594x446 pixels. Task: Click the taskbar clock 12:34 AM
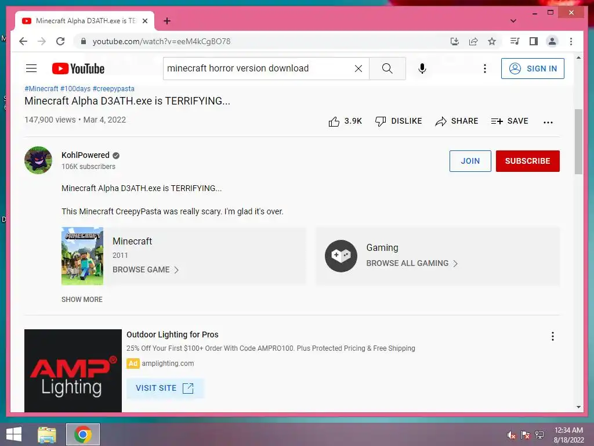point(568,435)
